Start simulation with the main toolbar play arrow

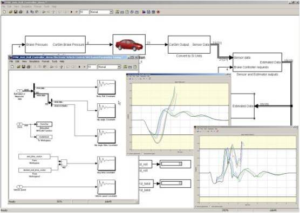[71, 12]
